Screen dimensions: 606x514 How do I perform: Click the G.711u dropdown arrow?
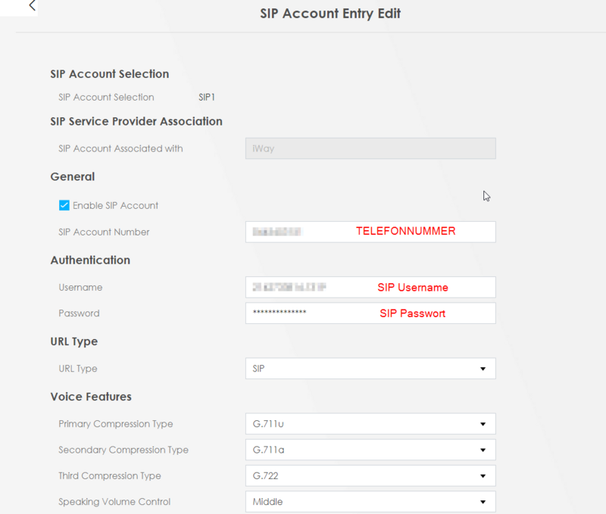click(483, 424)
